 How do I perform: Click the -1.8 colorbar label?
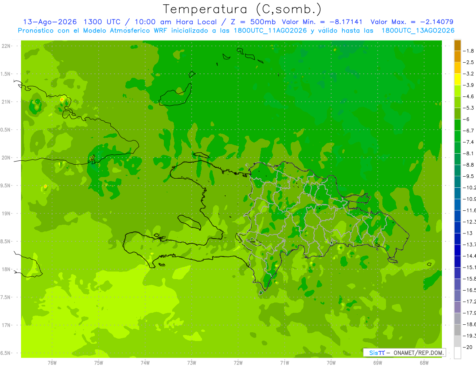pyautogui.click(x=469, y=51)
